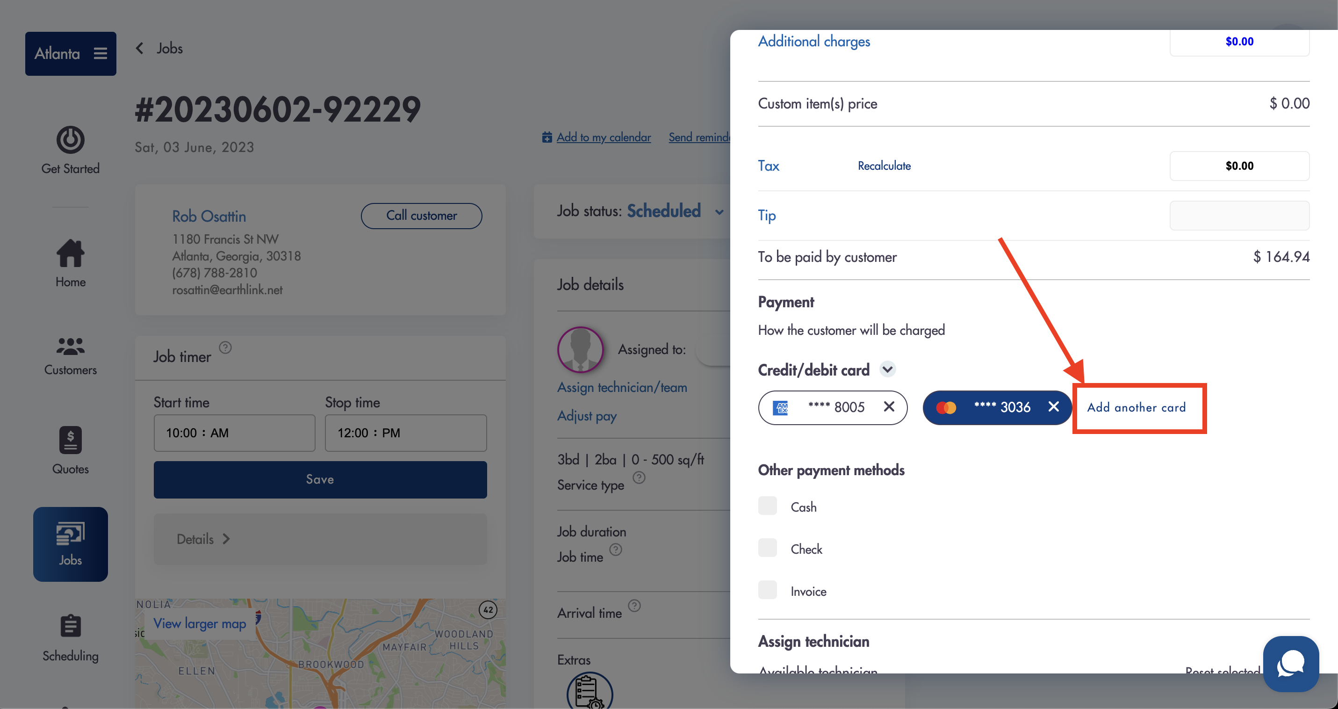Open the Quotes sidebar icon

pyautogui.click(x=70, y=440)
